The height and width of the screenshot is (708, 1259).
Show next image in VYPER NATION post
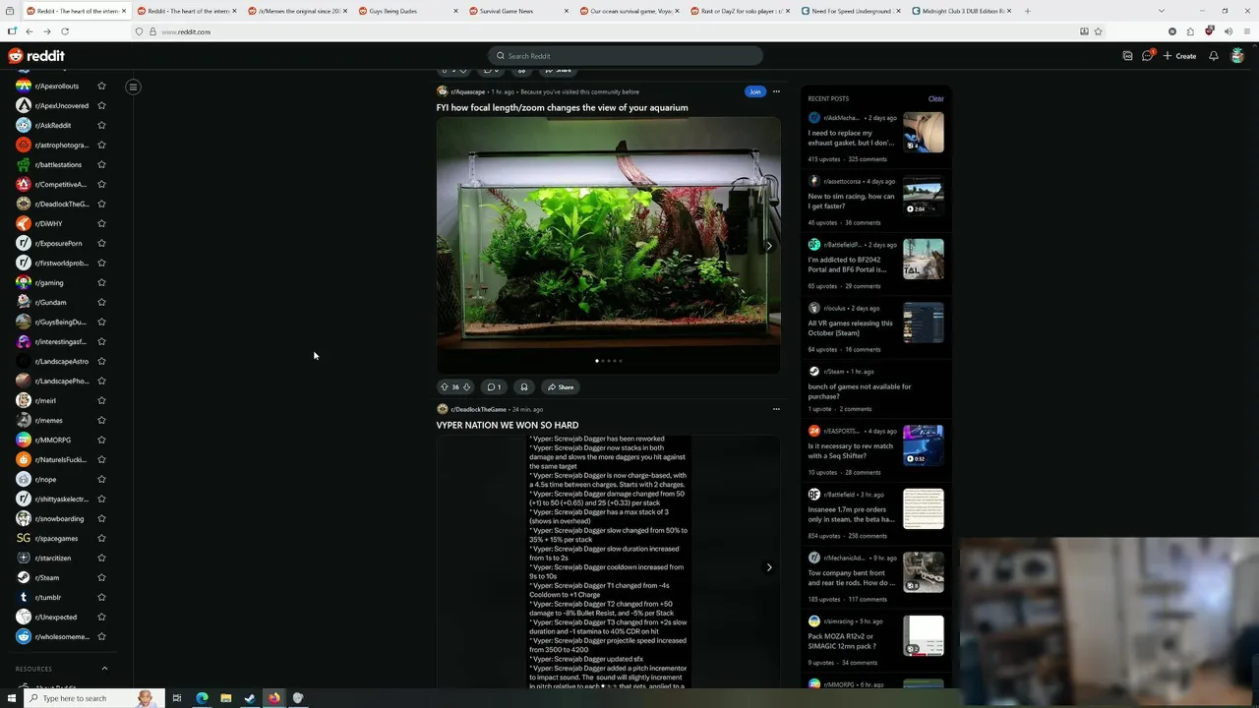click(769, 567)
